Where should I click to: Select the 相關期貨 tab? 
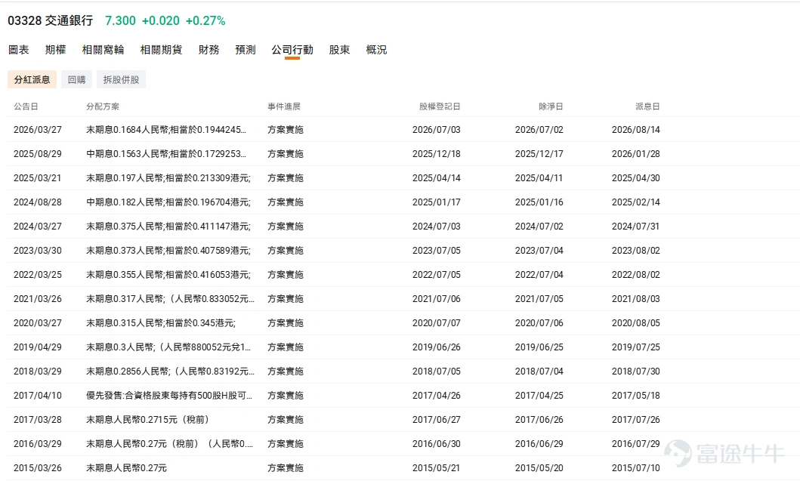[161, 50]
